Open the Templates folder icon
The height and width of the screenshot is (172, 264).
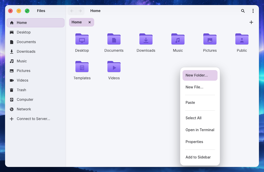point(82,67)
